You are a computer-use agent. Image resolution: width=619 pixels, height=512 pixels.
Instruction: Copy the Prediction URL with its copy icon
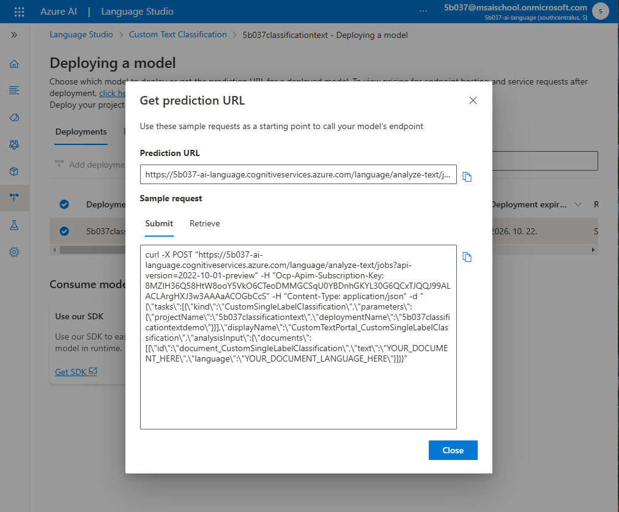[467, 177]
